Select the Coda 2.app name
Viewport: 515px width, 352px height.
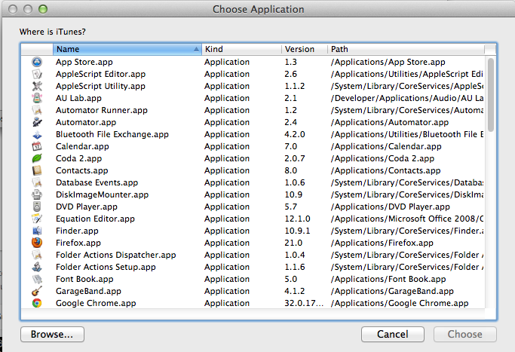coord(78,158)
